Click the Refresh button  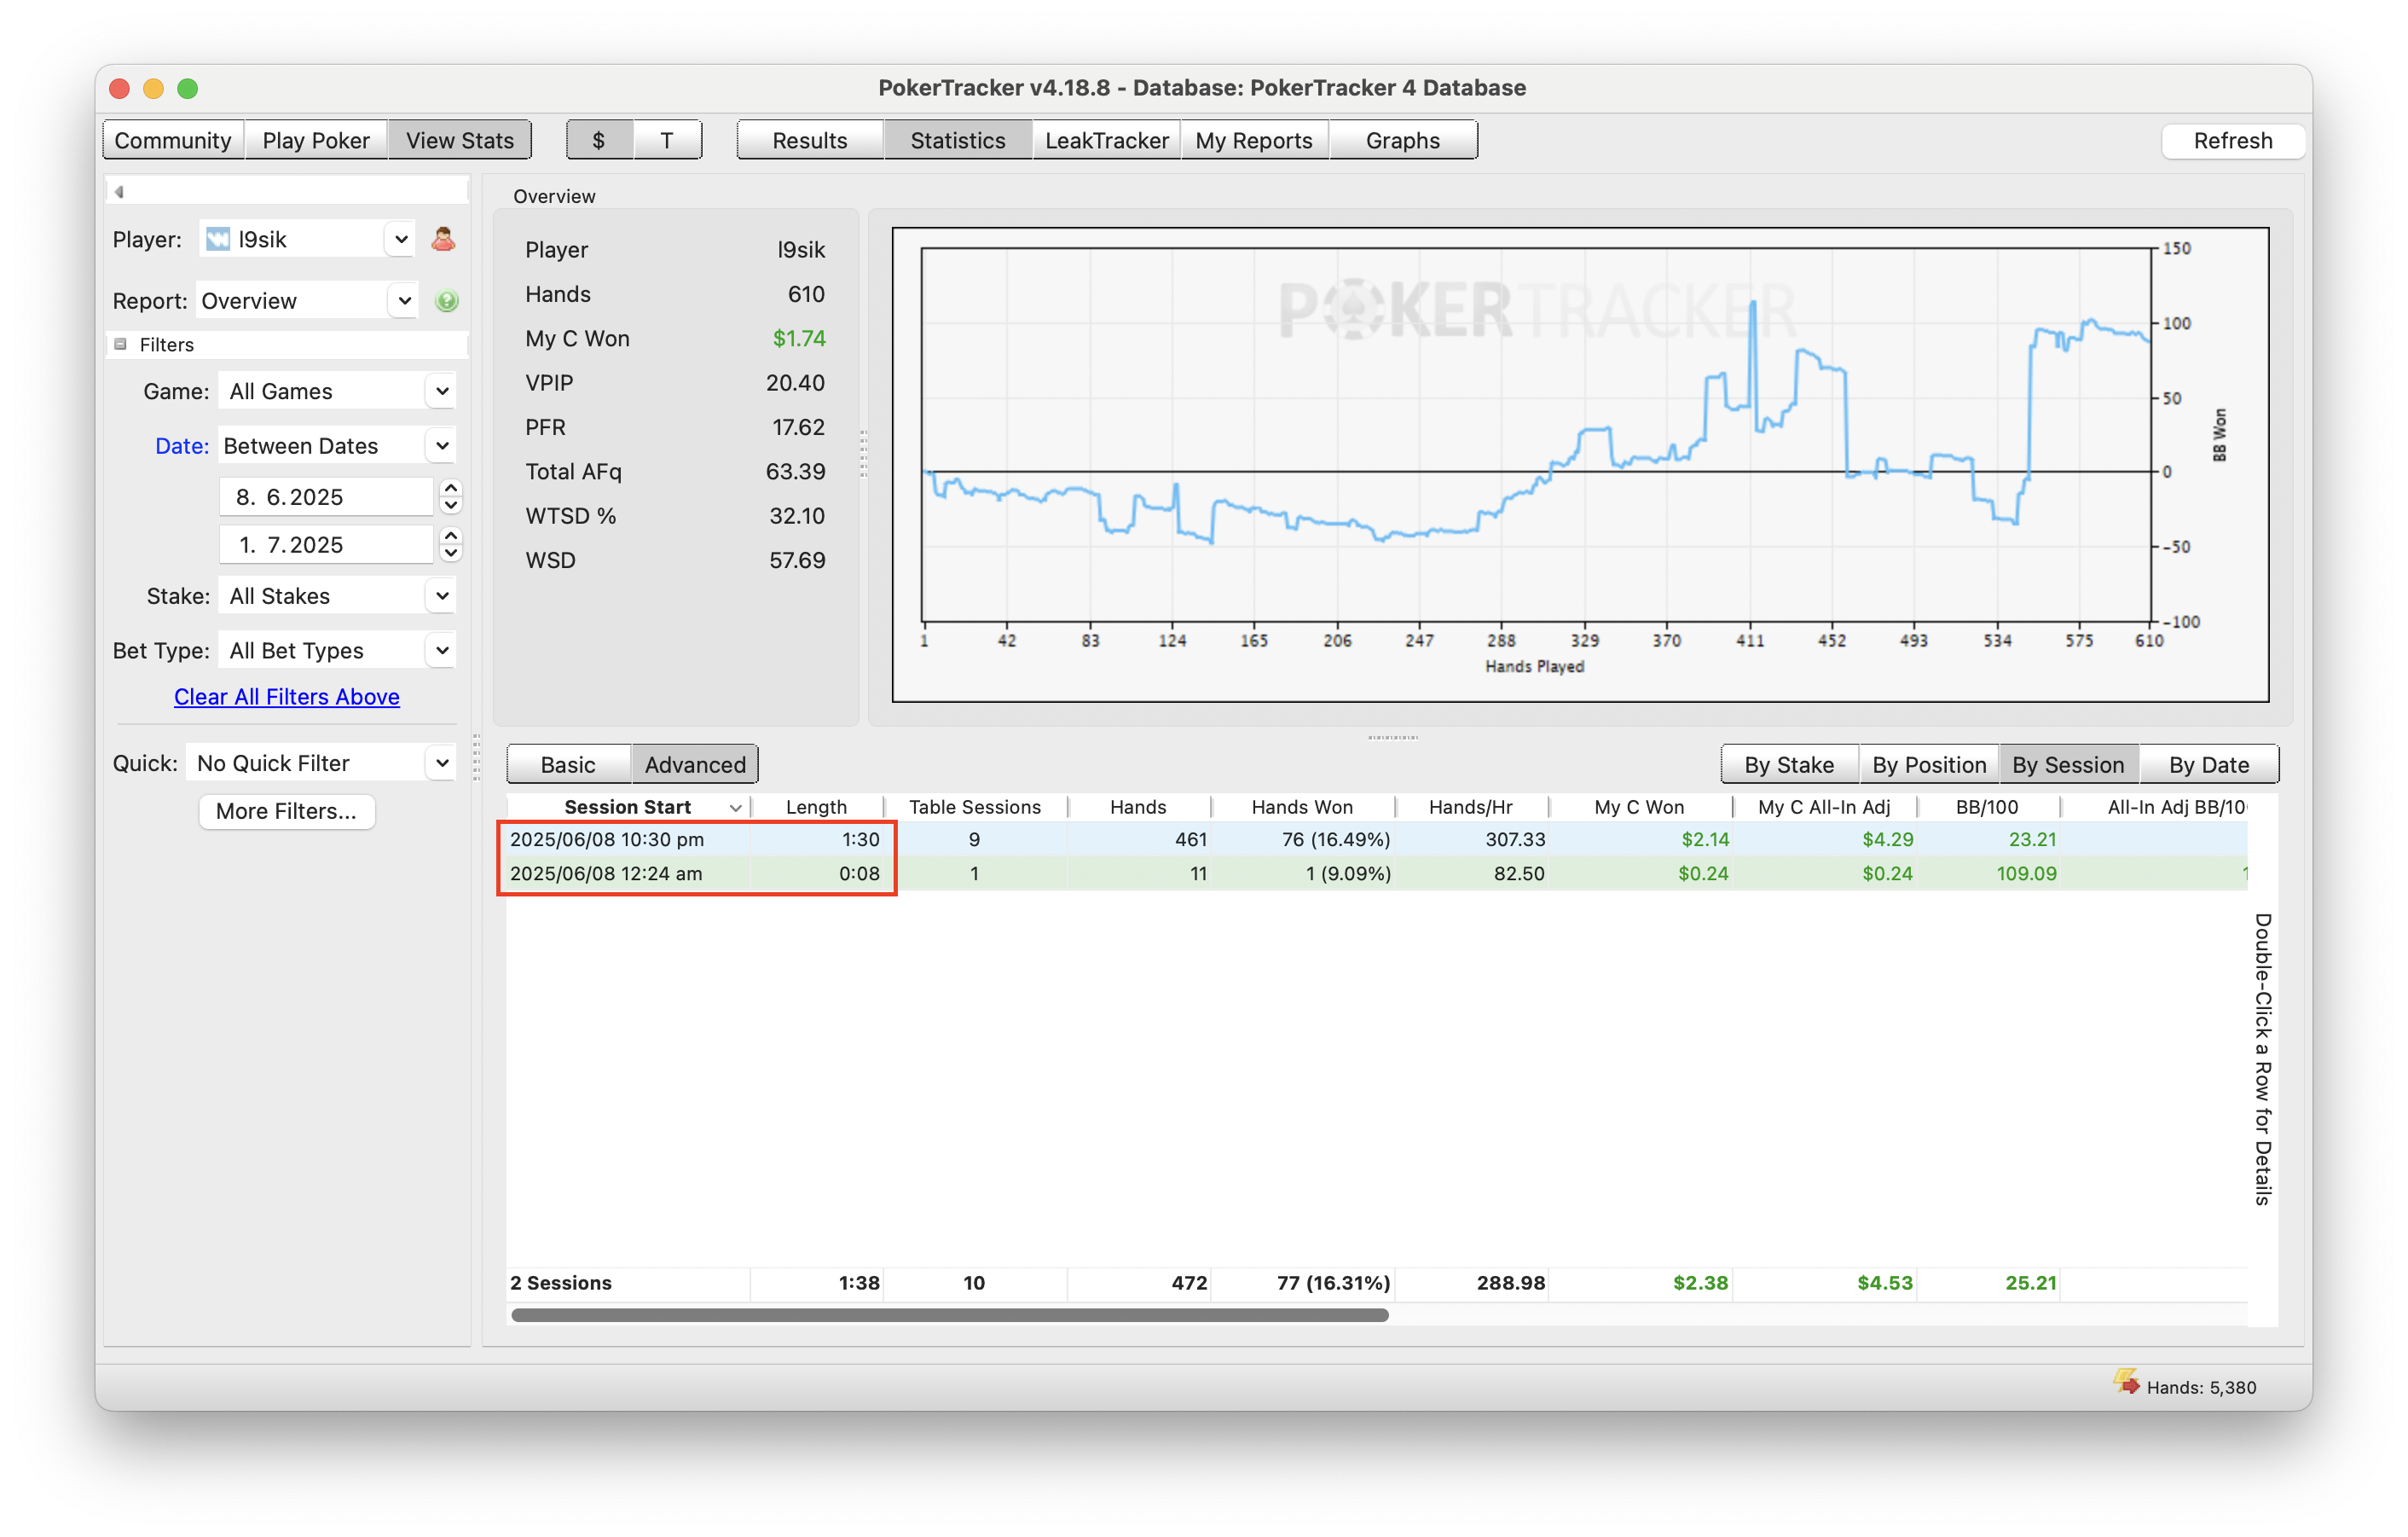click(2233, 141)
